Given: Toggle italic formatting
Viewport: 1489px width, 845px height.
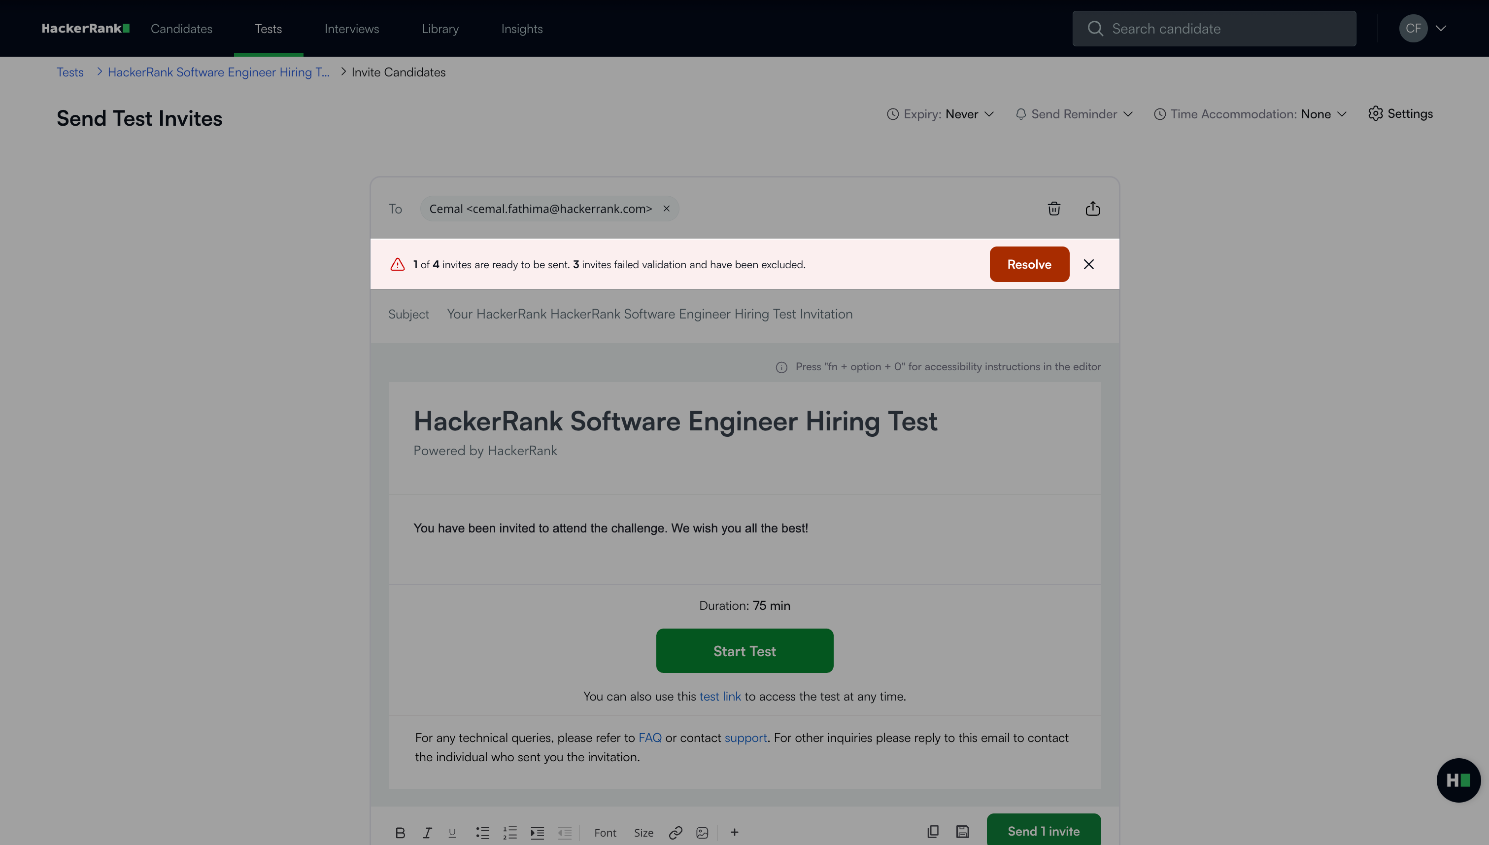Looking at the screenshot, I should coord(428,833).
